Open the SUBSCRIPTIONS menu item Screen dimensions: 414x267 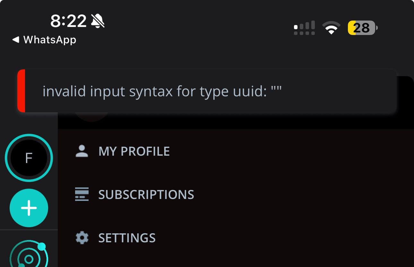(146, 194)
